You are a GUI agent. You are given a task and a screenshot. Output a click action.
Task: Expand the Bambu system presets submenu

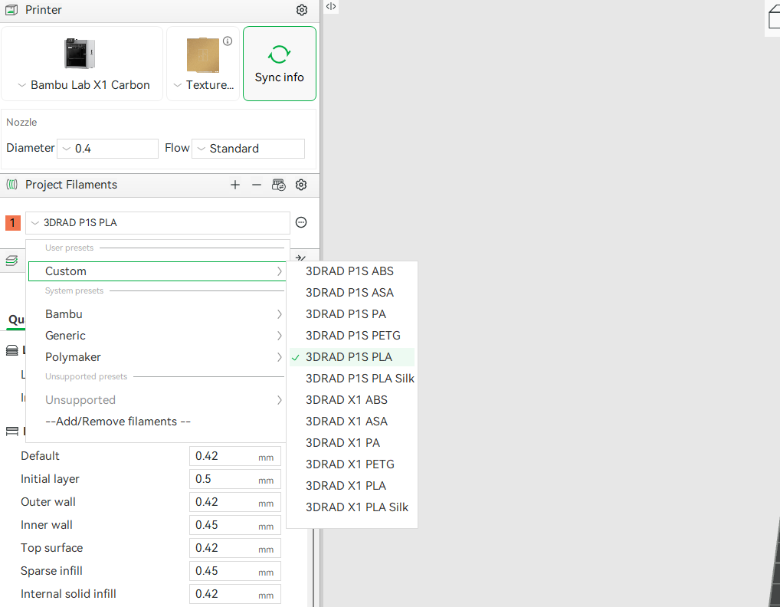point(157,314)
